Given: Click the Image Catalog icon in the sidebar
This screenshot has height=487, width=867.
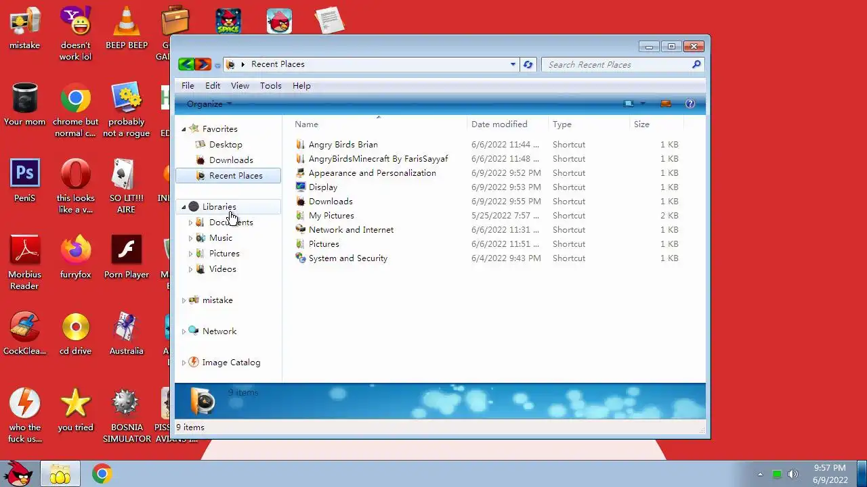Looking at the screenshot, I should [x=194, y=362].
